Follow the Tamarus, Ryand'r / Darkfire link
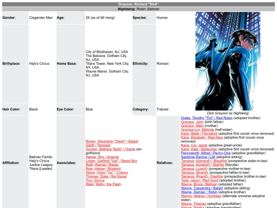This screenshot has height=208, width=277. [x=202, y=176]
